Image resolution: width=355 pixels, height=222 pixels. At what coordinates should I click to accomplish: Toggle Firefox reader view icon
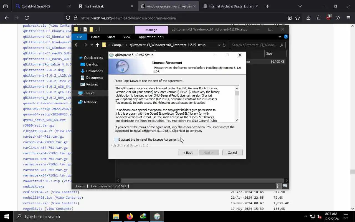pyautogui.click(x=290, y=18)
